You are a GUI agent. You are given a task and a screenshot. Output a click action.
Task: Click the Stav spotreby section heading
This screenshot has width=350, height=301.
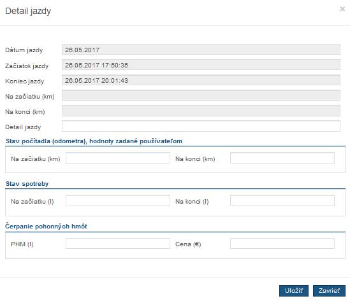point(27,184)
